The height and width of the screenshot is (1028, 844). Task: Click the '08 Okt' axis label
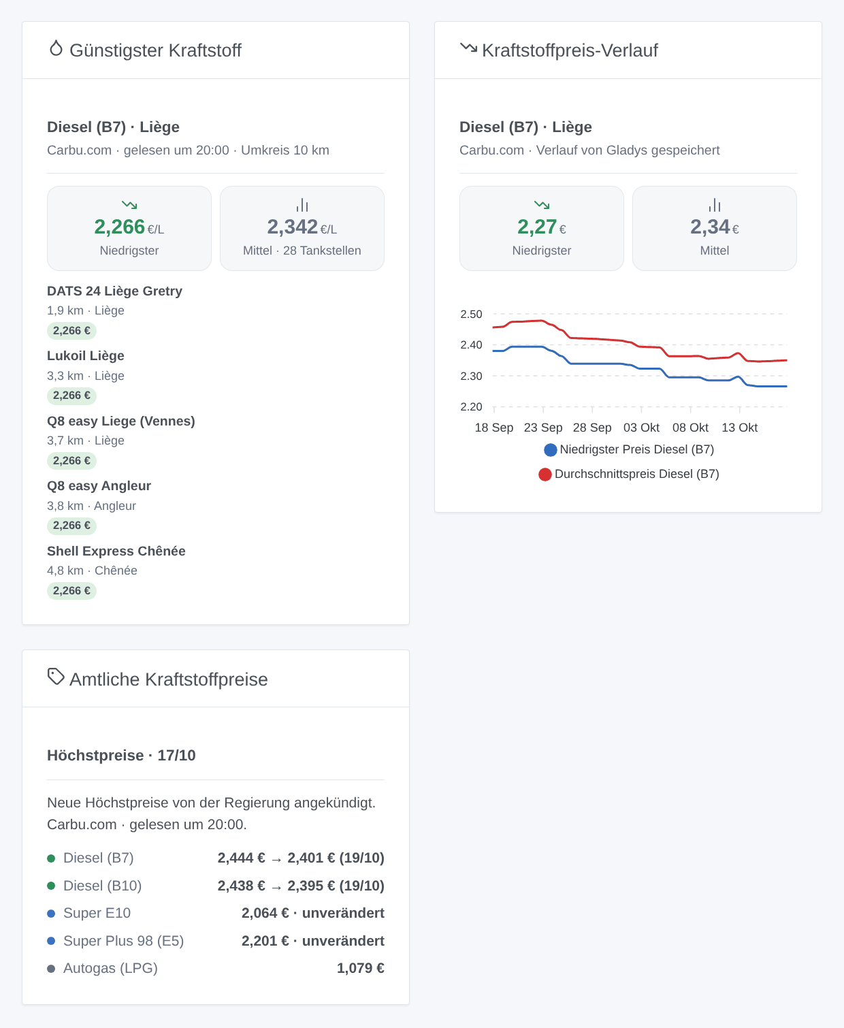point(690,428)
